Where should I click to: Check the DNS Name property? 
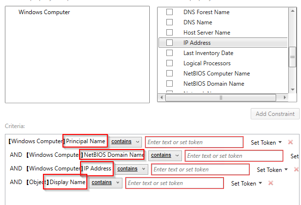pyautogui.click(x=169, y=22)
